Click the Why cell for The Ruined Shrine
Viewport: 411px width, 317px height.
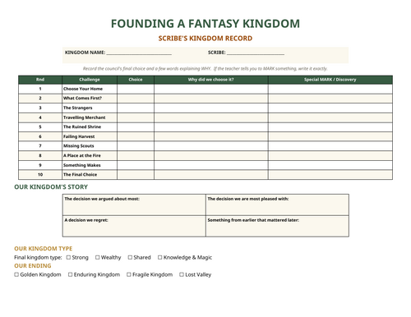(211, 127)
